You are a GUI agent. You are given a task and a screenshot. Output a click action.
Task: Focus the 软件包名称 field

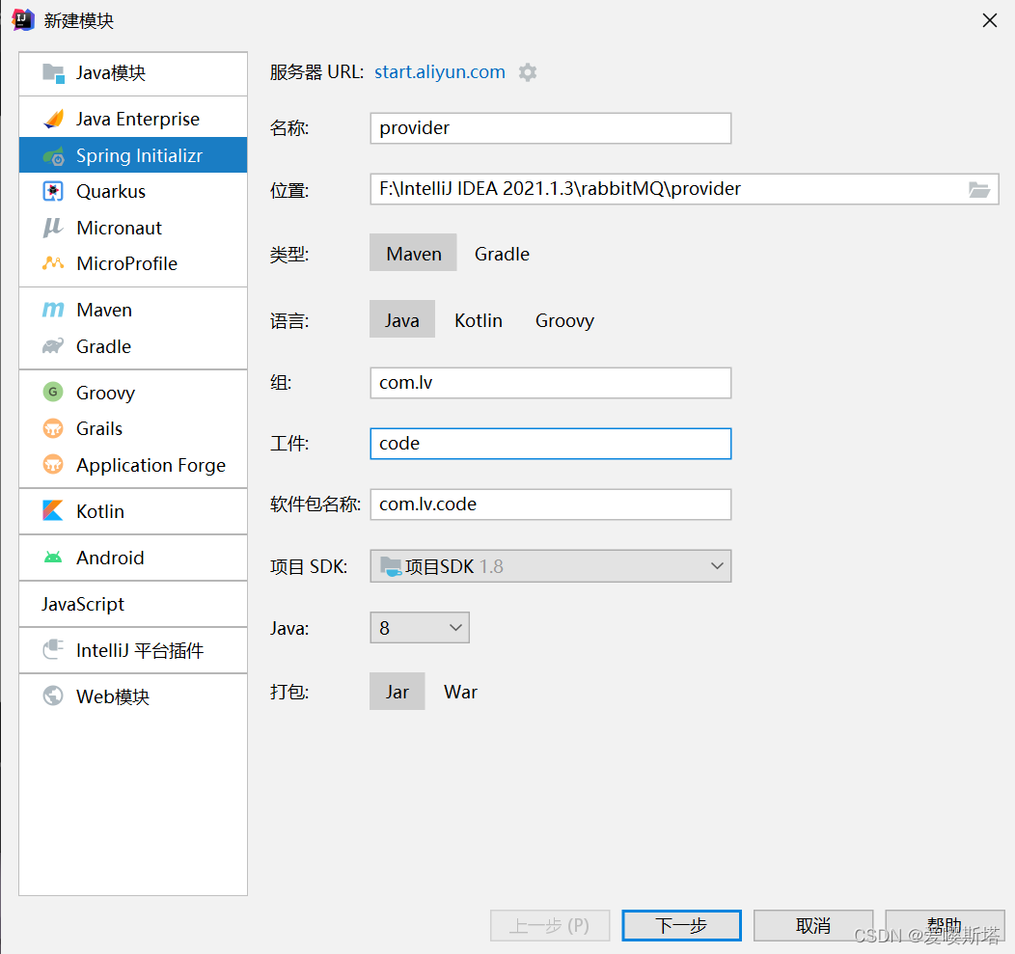coord(550,504)
